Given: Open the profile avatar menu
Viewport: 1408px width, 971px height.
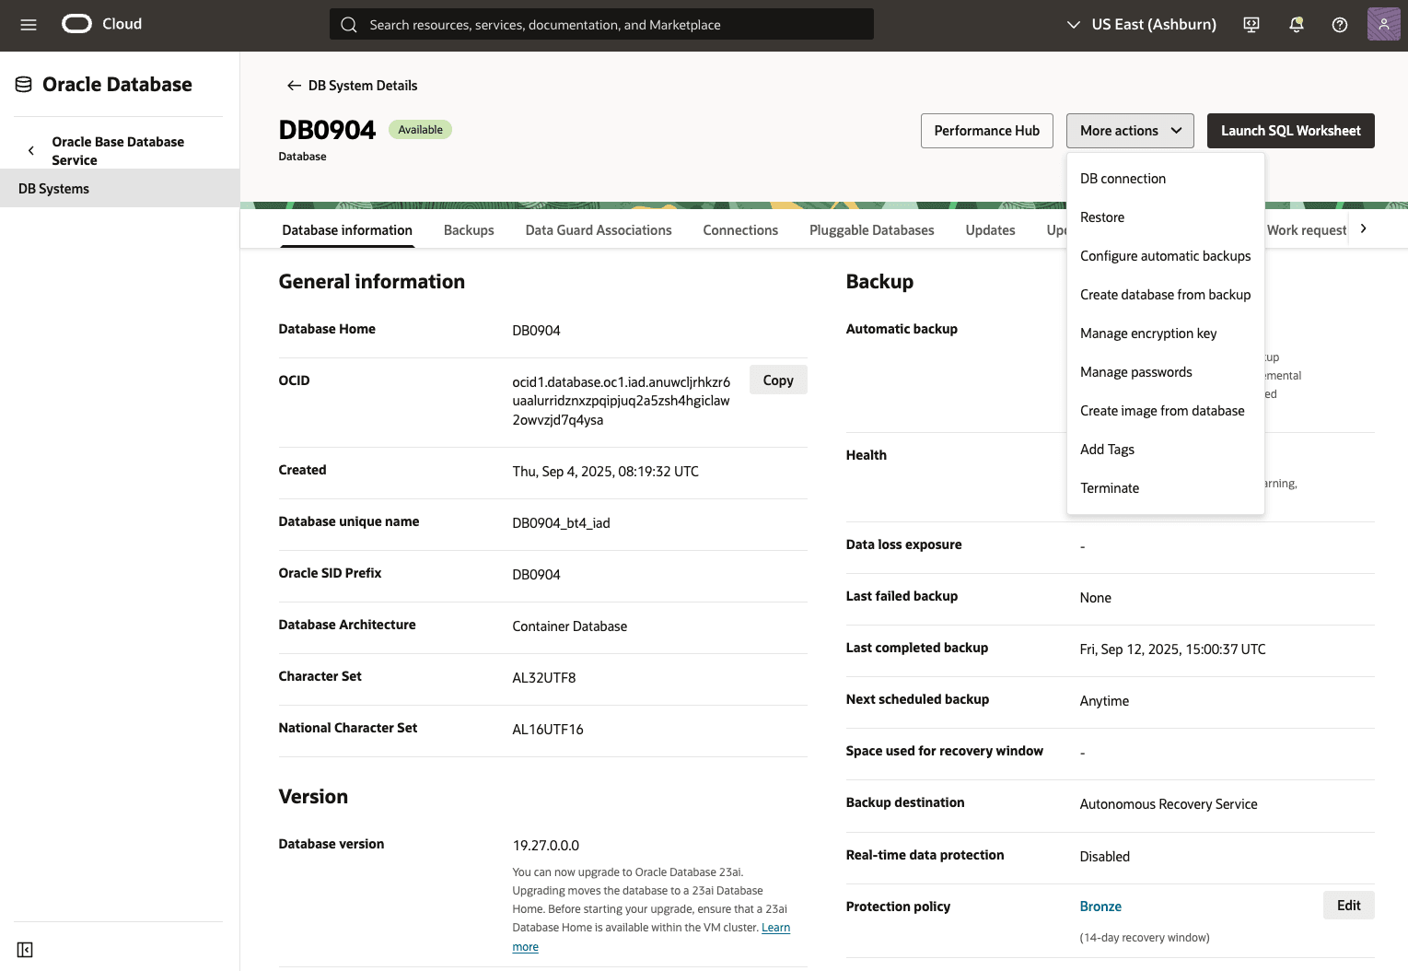Looking at the screenshot, I should click(x=1383, y=24).
